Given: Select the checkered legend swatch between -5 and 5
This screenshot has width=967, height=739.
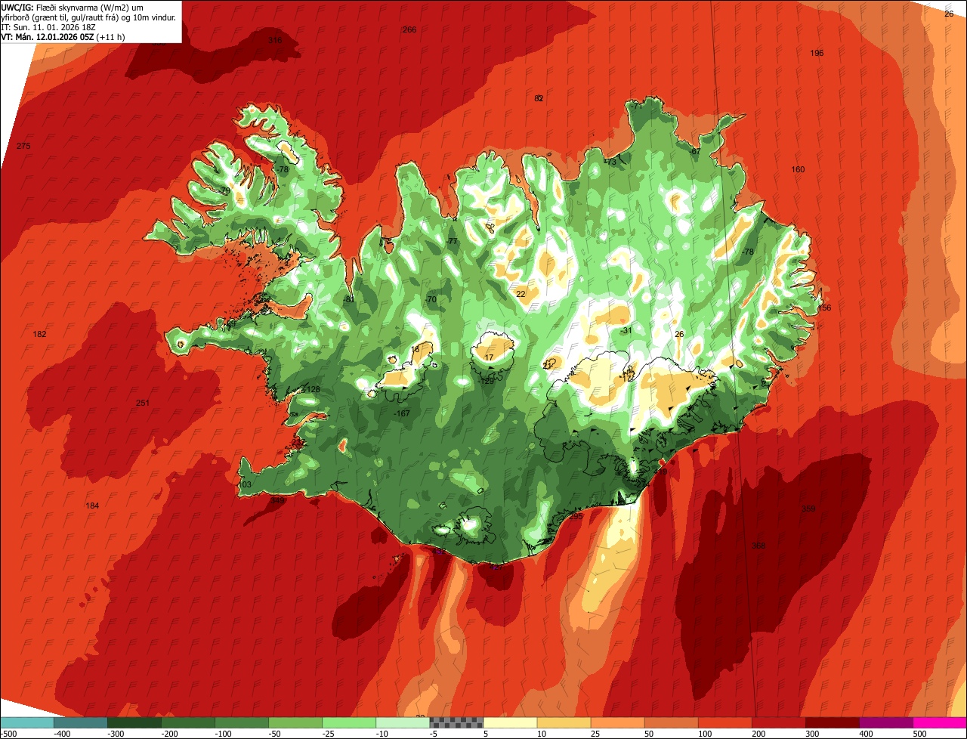Looking at the screenshot, I should click(x=456, y=722).
